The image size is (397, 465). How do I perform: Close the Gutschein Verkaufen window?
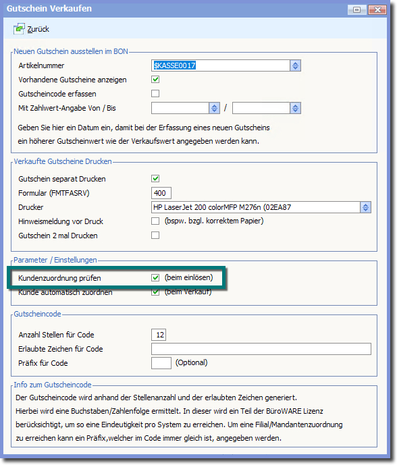(377, 10)
